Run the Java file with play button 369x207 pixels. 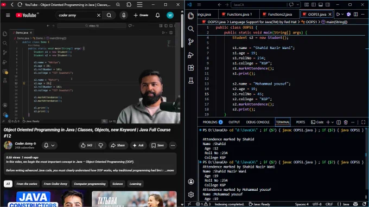coord(338,14)
